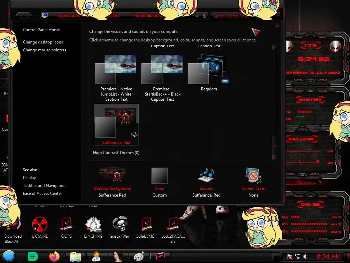Viewport: 350px width, 263px height.
Task: Click the LYNCHING desktop icon
Action: tap(93, 227)
